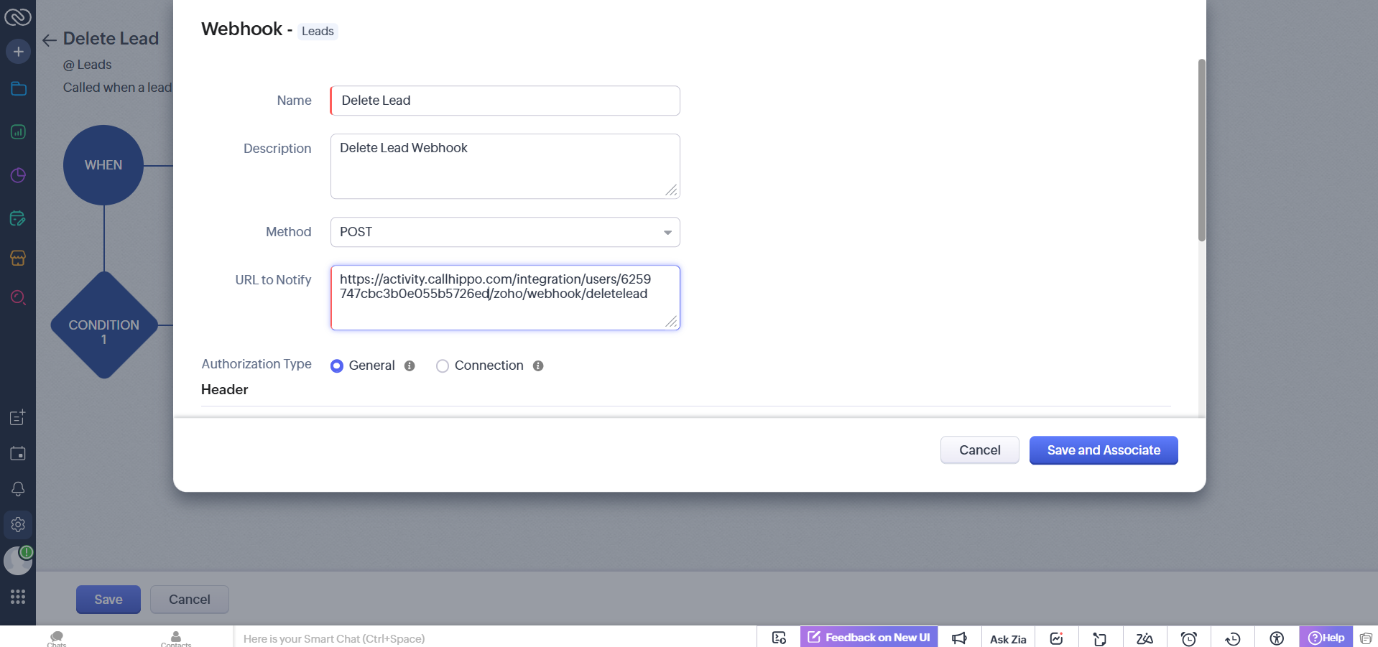Open the alarm clock reminders icon
This screenshot has height=647, width=1378.
pos(1189,638)
